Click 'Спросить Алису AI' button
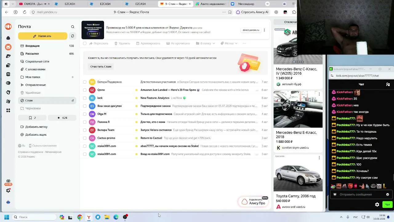 pos(252,12)
